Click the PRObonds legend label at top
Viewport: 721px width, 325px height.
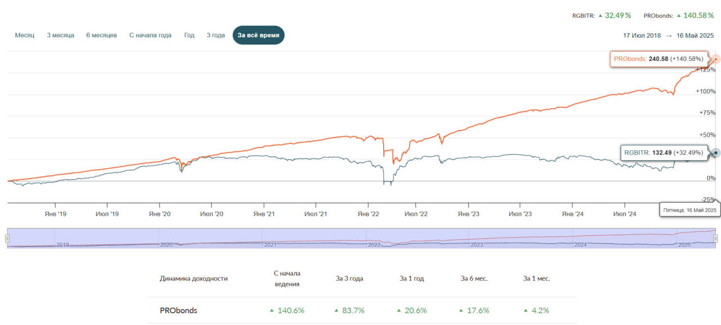pos(658,16)
